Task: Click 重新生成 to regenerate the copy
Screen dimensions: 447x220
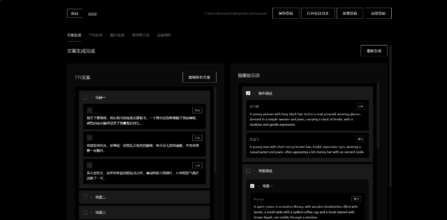Action: click(374, 51)
